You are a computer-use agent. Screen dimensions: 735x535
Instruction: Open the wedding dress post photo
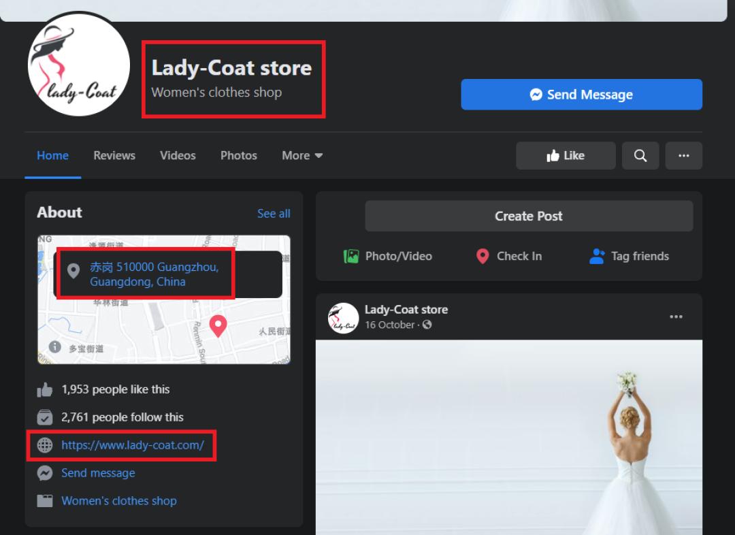point(508,437)
